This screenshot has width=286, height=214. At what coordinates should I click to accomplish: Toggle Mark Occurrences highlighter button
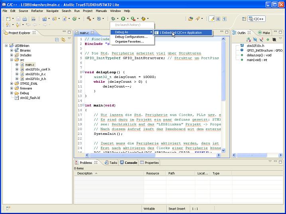[x=212, y=19]
